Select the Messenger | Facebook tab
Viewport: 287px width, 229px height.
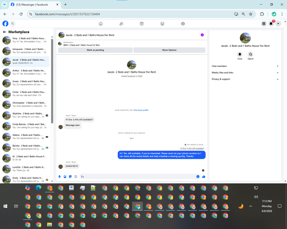(34, 5)
